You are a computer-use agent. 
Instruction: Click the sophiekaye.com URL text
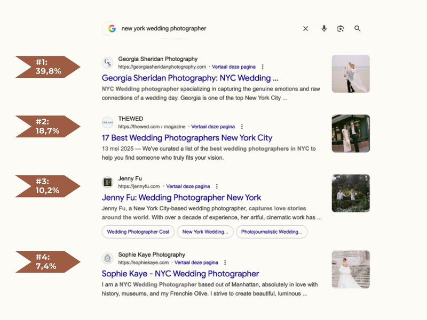click(x=143, y=262)
